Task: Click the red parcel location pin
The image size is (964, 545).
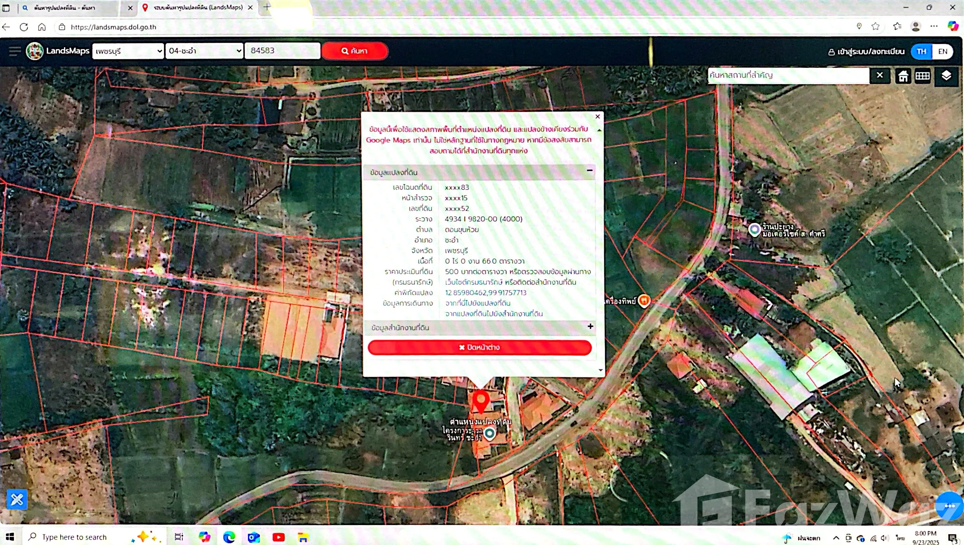Action: point(480,401)
